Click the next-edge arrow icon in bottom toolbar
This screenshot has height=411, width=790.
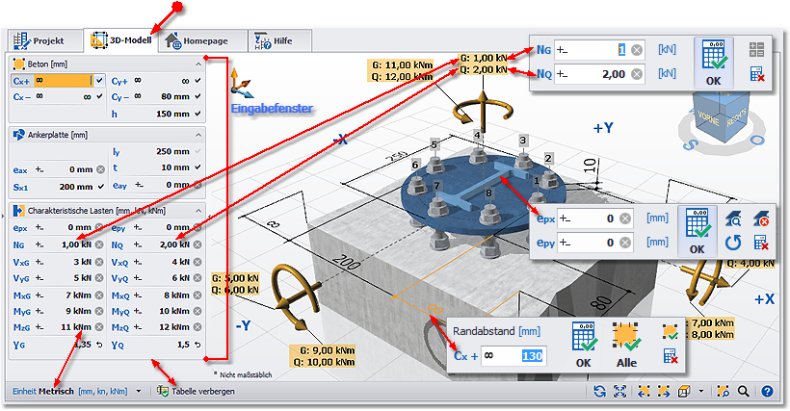(664, 391)
